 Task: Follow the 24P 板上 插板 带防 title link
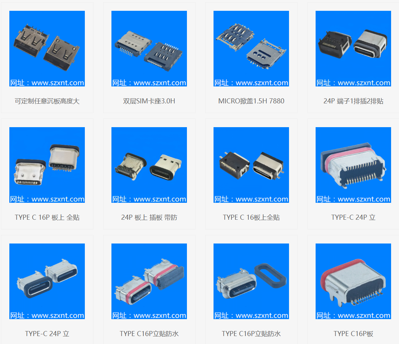coord(149,218)
